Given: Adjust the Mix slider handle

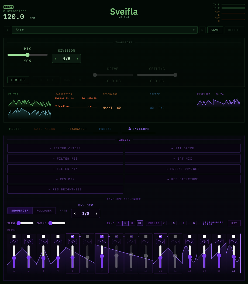Looking at the screenshot, I should (27, 55).
